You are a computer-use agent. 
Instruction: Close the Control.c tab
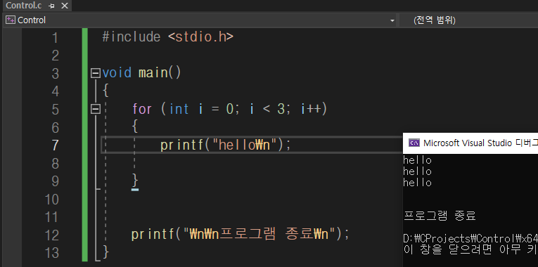[64, 6]
